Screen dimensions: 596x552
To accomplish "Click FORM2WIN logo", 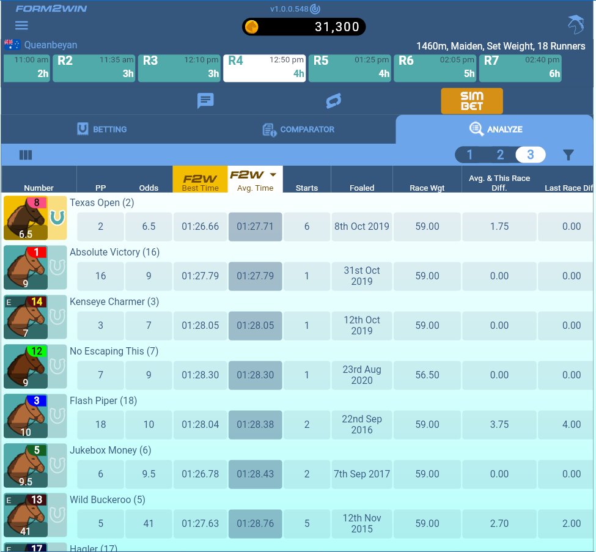I will (x=51, y=9).
